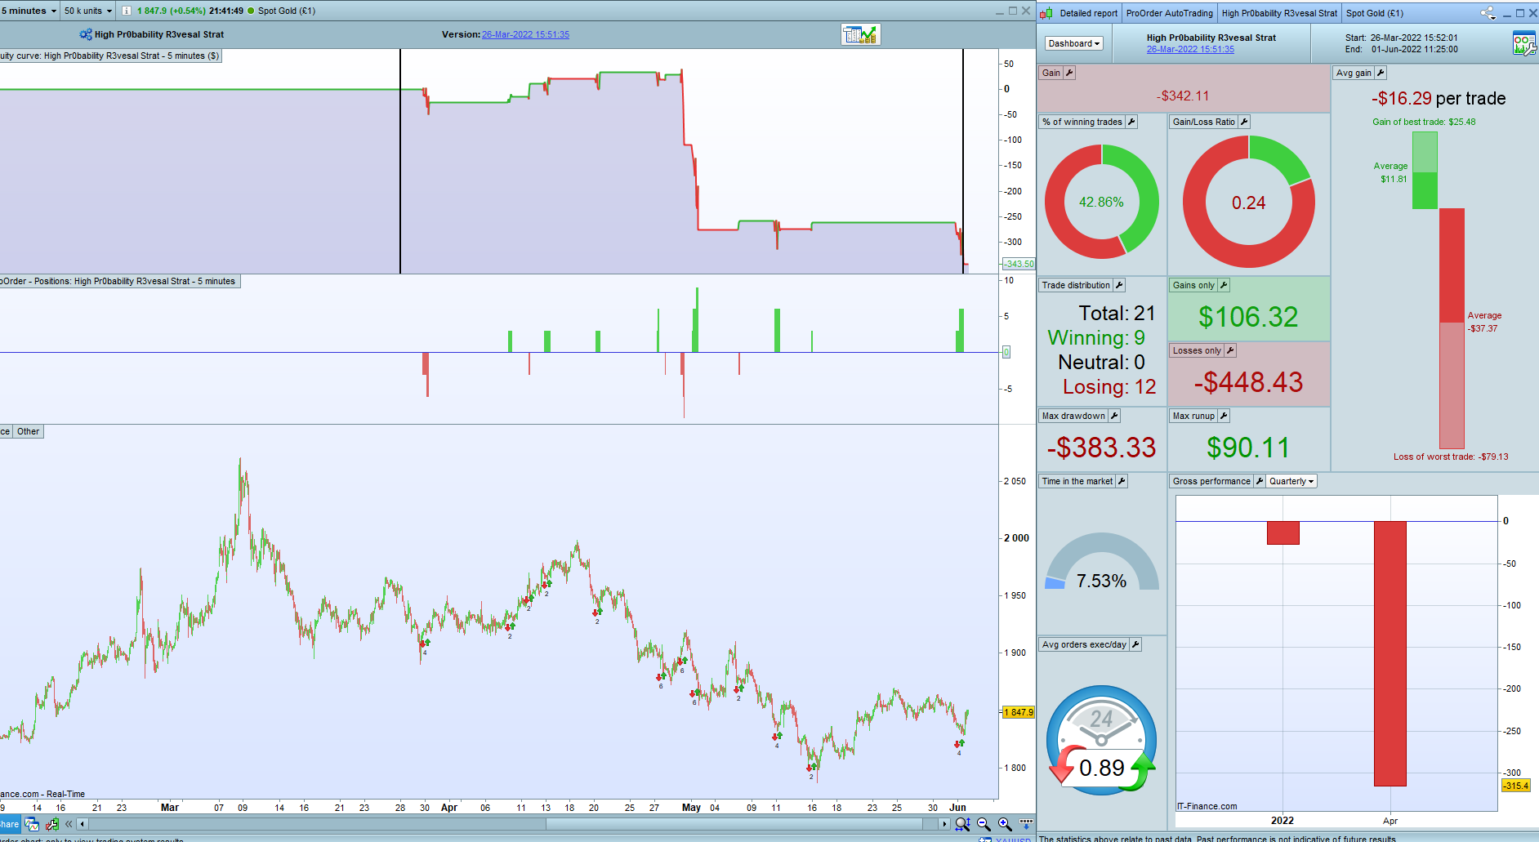This screenshot has height=842, width=1539.
Task: Click the double-left collapse arrows
Action: (x=69, y=824)
